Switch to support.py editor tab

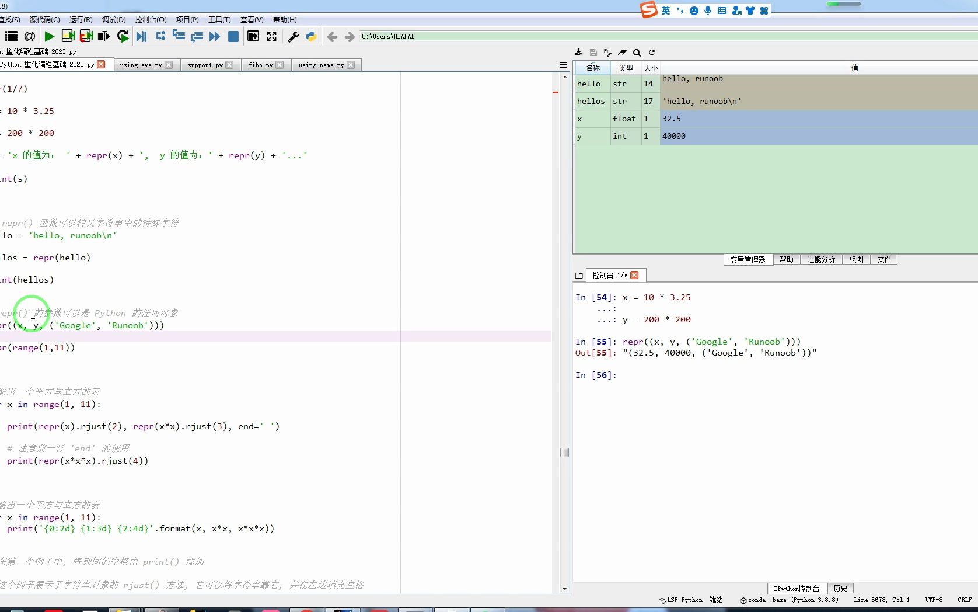click(205, 65)
